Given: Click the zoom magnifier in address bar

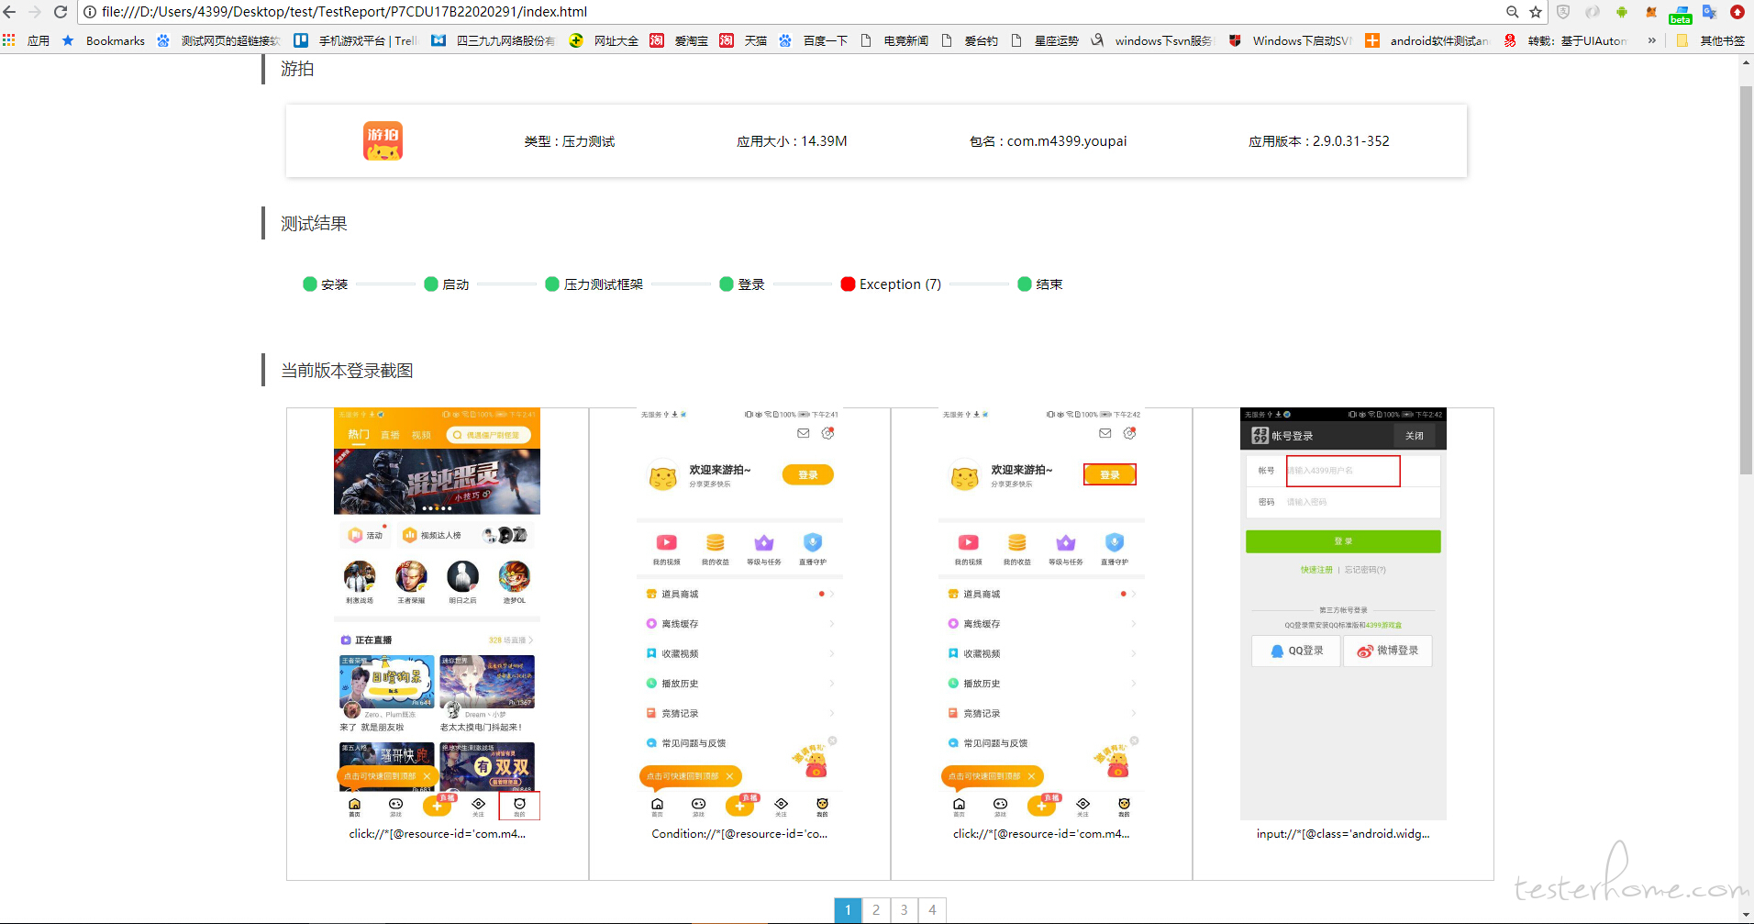Looking at the screenshot, I should [x=1512, y=12].
